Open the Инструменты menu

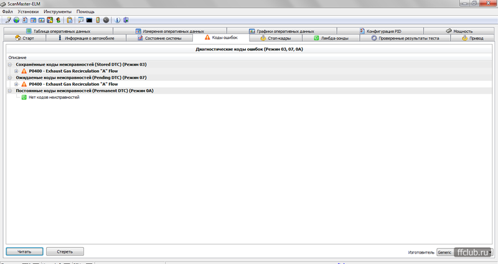coord(57,11)
